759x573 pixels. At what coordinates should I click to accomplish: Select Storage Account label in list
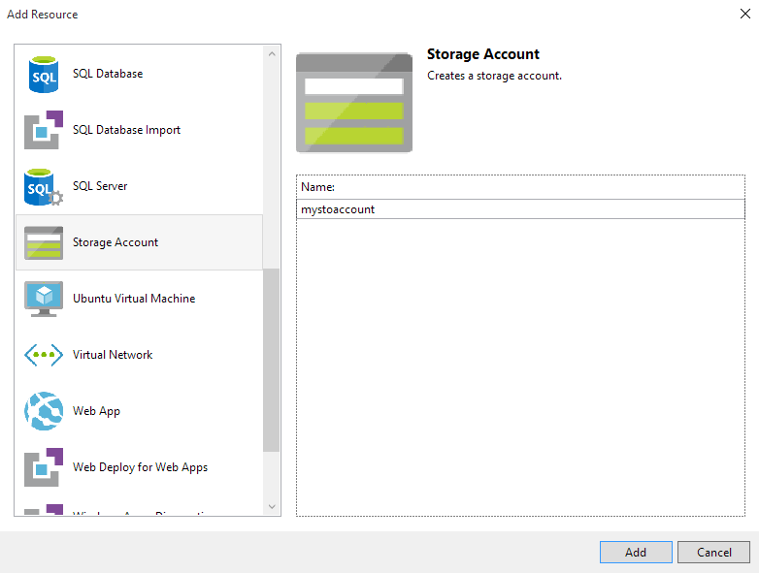(115, 242)
